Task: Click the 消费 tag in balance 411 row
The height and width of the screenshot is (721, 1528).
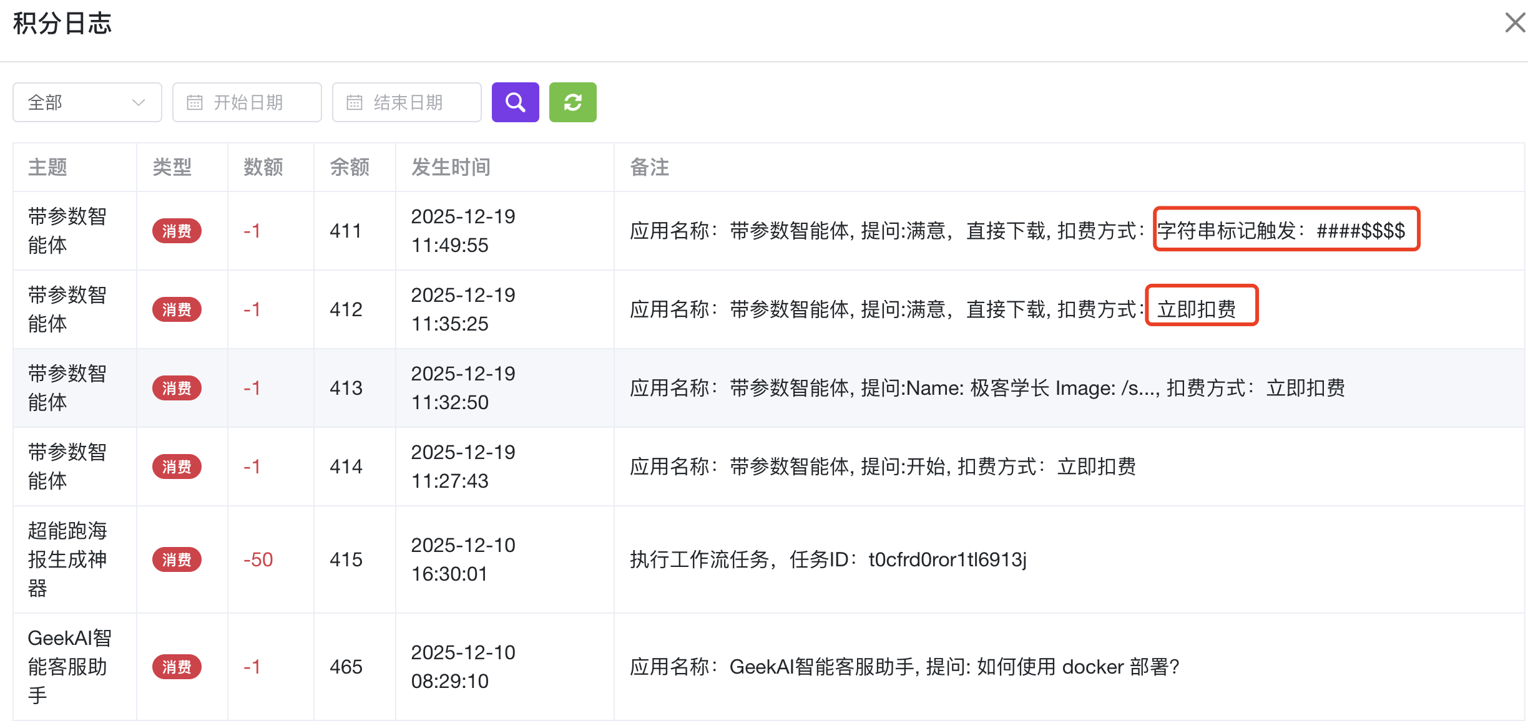Action: pyautogui.click(x=177, y=231)
